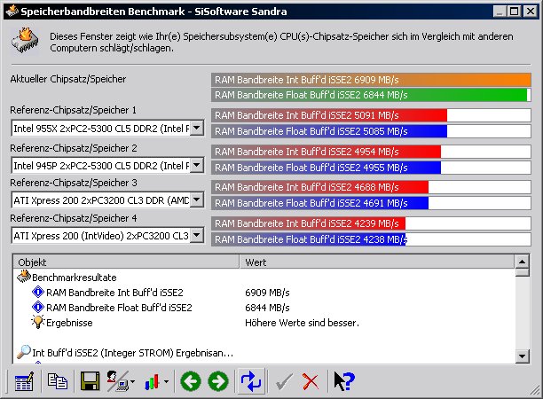
Task: Open Referenz-Chipsatz 1 combo box arrow
Action: 197,128
